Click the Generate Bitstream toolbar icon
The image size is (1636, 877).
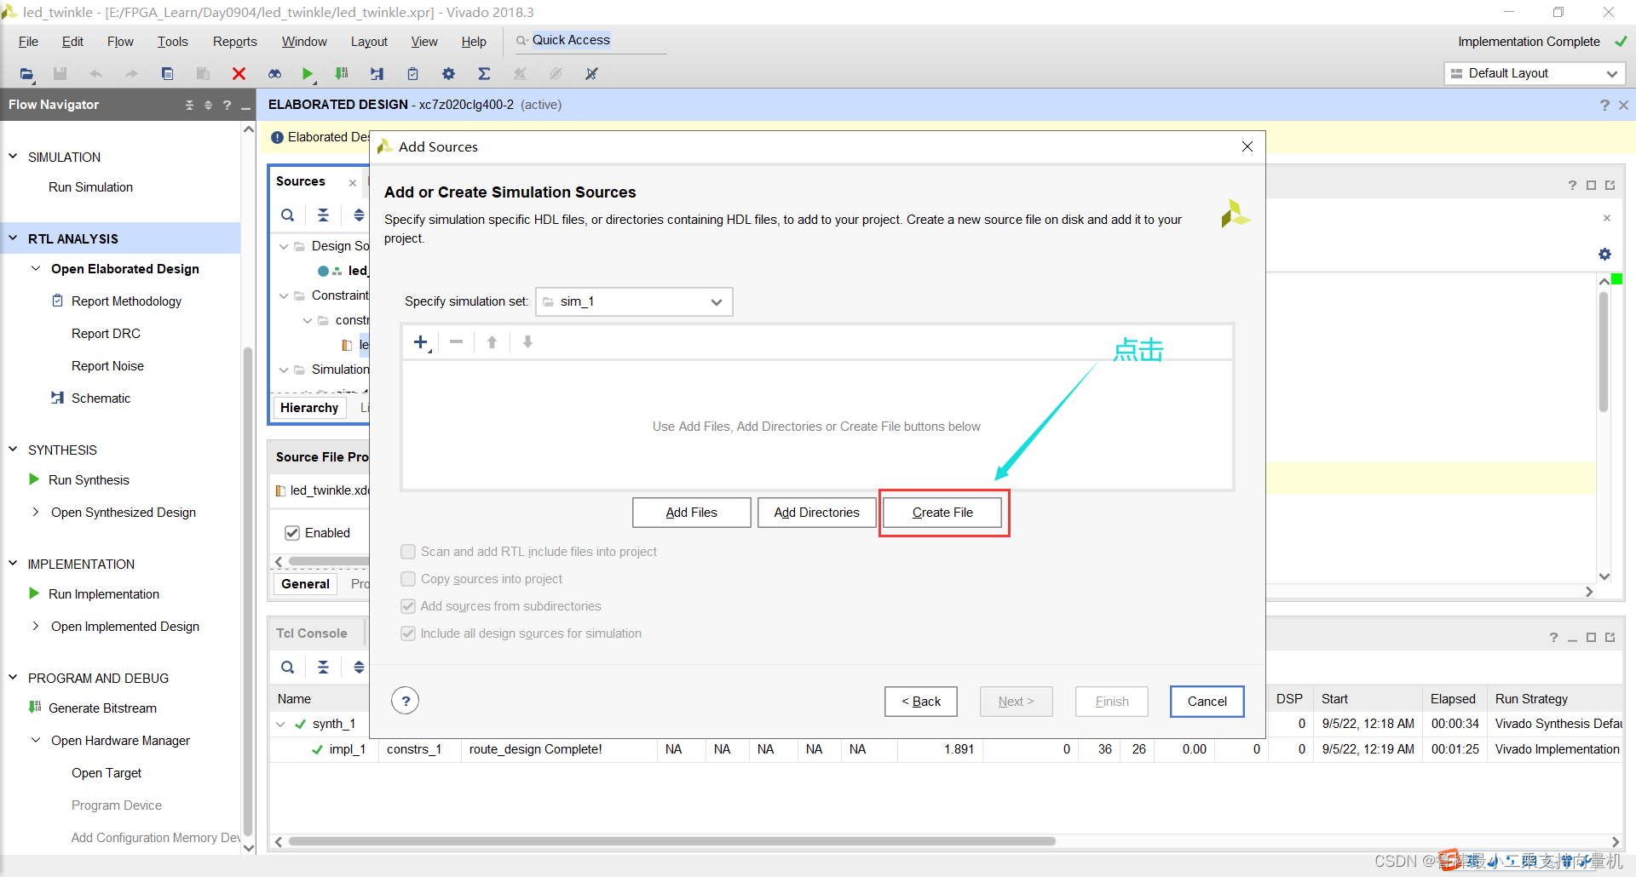[x=342, y=74]
